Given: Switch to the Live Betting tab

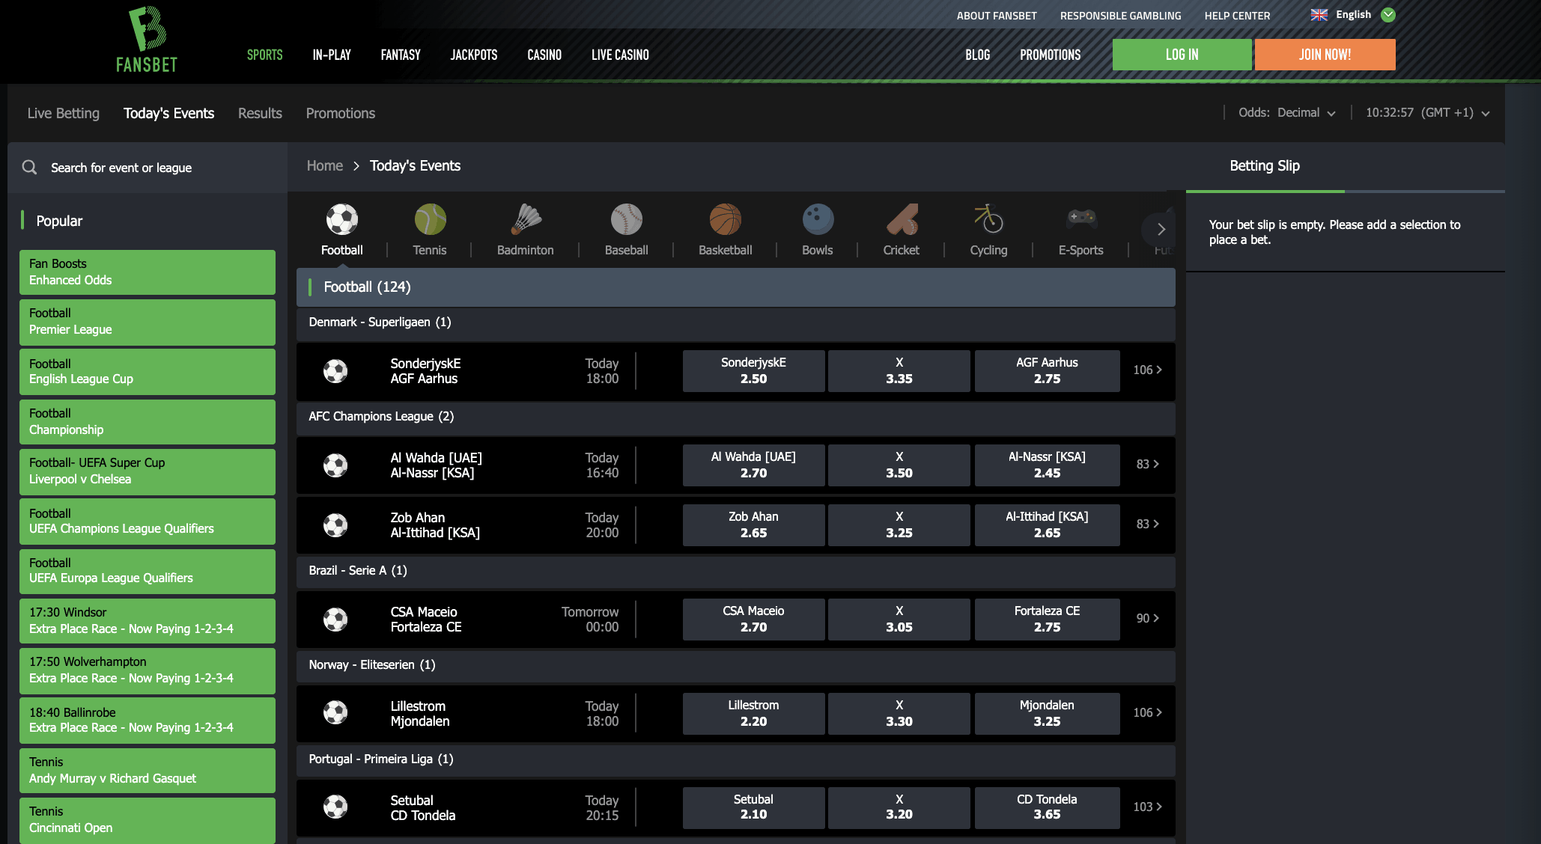Looking at the screenshot, I should (x=64, y=113).
